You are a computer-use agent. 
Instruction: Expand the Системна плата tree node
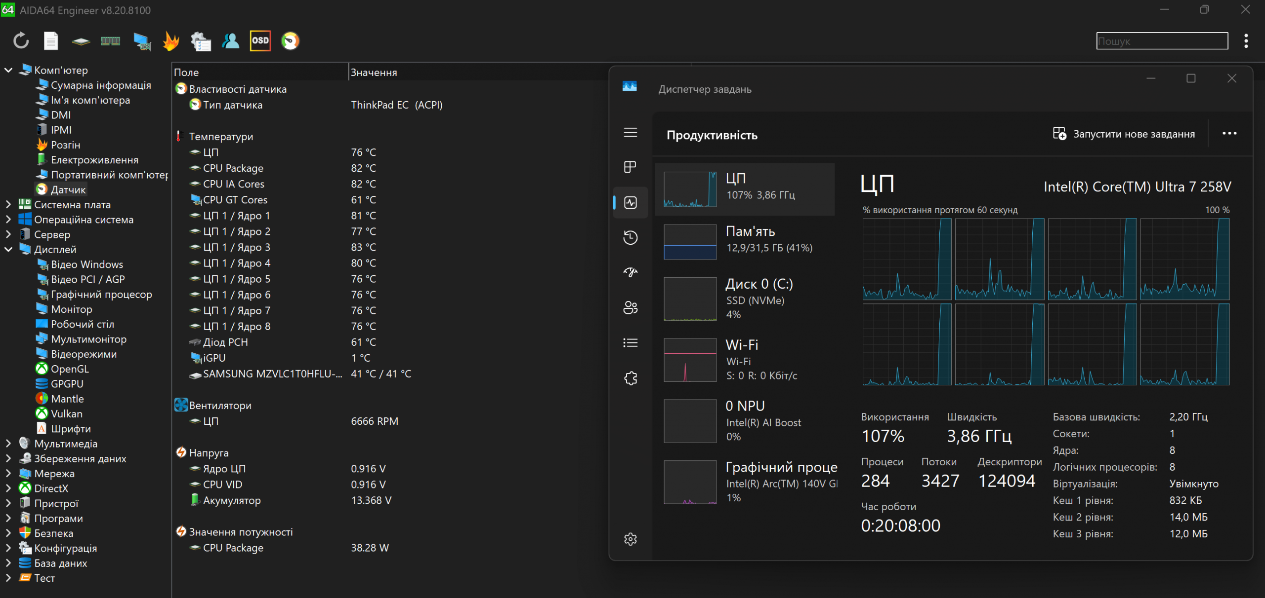pos(8,204)
